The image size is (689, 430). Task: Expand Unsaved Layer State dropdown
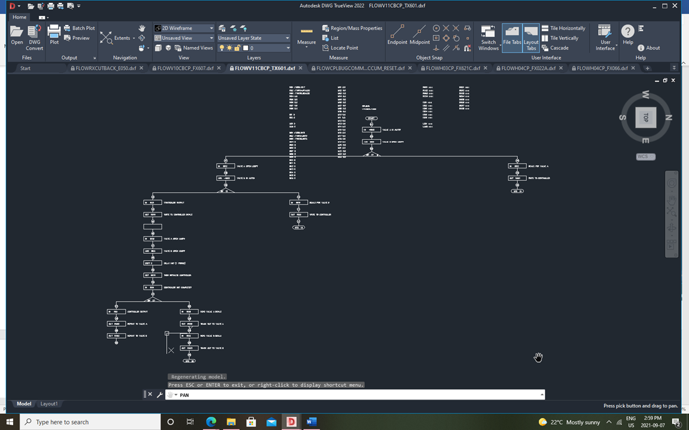point(287,38)
